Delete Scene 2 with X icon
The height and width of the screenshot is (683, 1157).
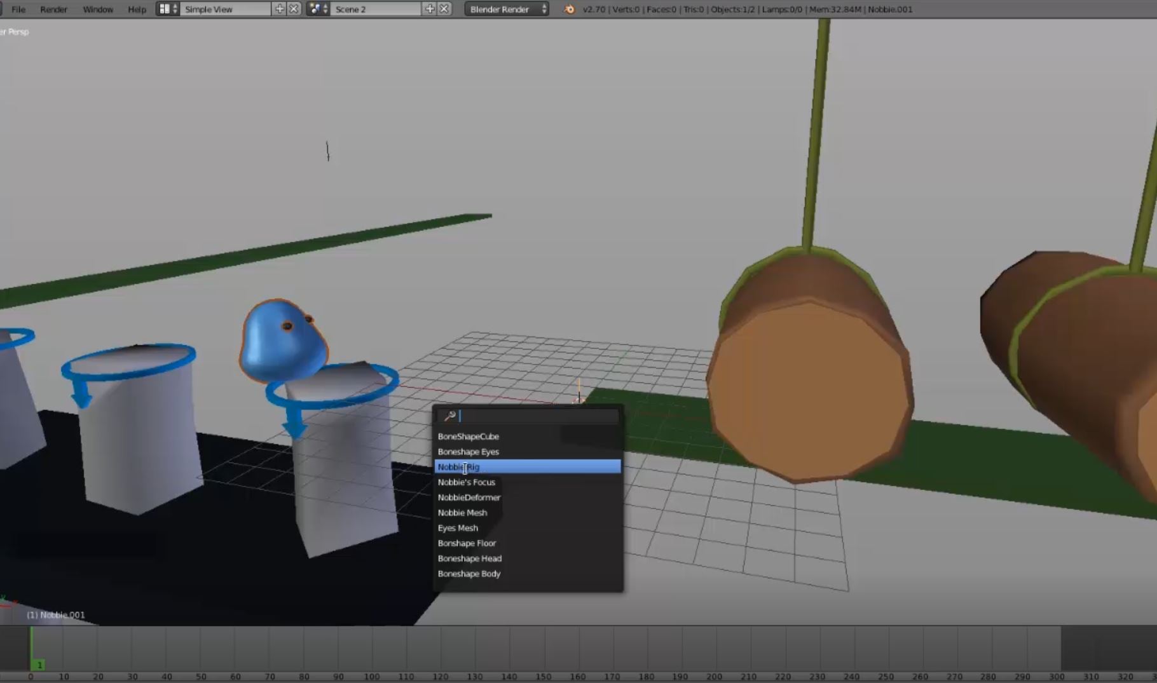click(444, 9)
